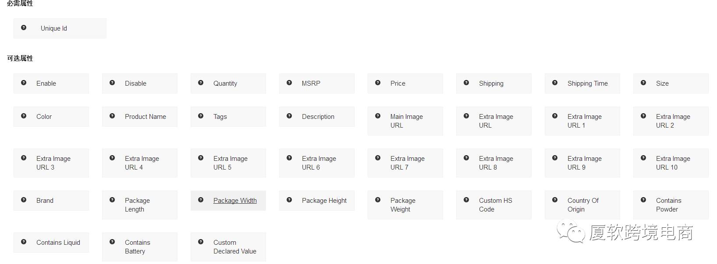Choose the Size attribute tile
This screenshot has height=264, width=717.
[x=671, y=83]
